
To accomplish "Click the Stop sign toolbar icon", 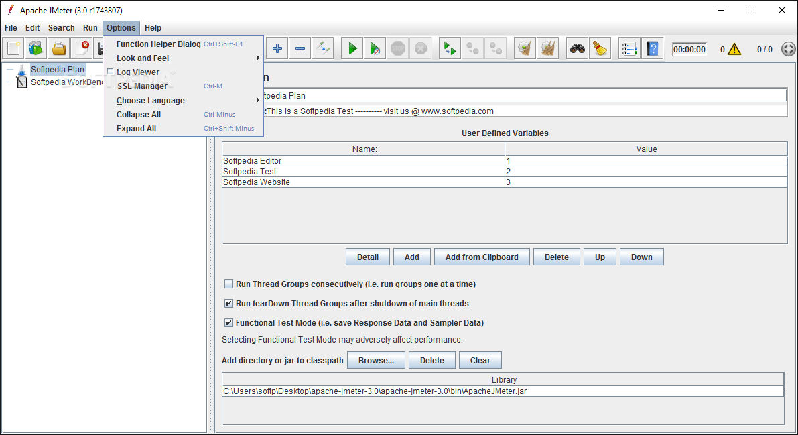I will 398,48.
